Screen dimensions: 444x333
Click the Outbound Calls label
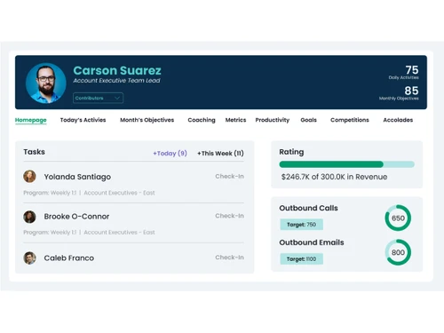(x=308, y=208)
